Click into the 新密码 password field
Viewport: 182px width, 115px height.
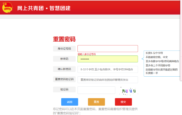coord(107,59)
